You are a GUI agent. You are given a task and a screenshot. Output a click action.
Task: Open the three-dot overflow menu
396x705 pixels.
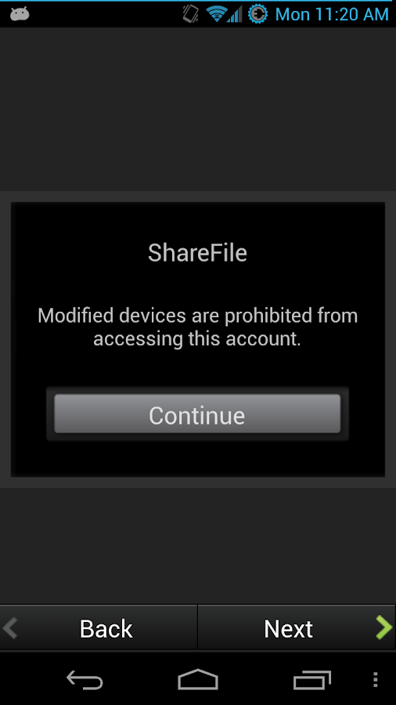[x=376, y=680]
